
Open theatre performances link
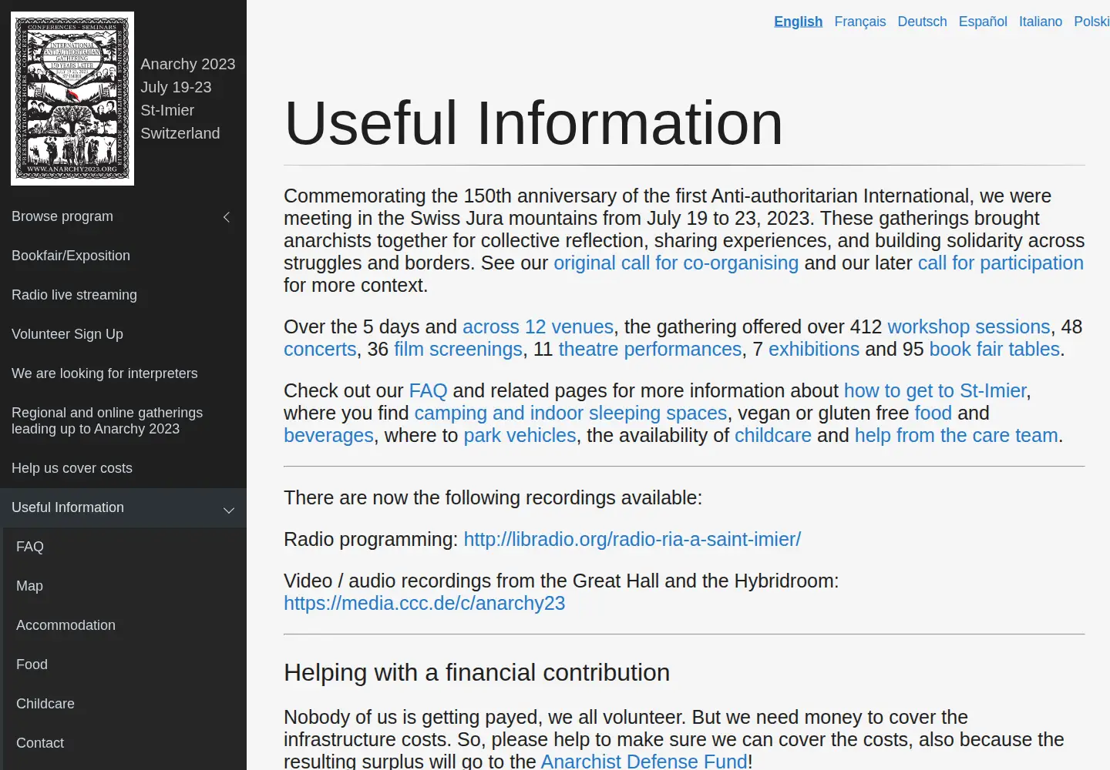coord(650,349)
